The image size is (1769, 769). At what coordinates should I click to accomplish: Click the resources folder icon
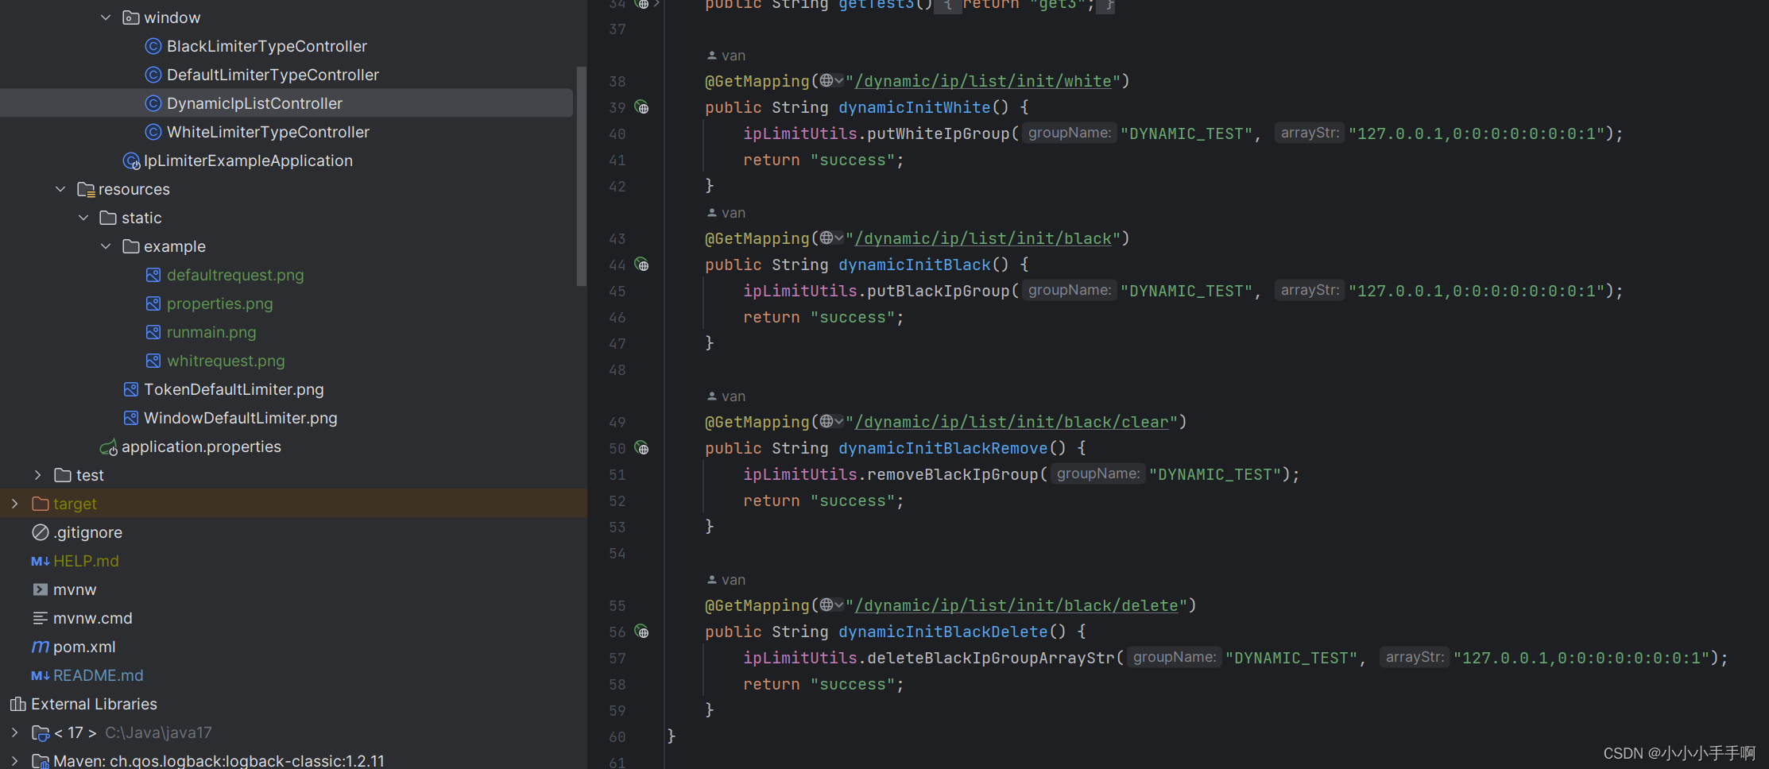click(x=86, y=189)
